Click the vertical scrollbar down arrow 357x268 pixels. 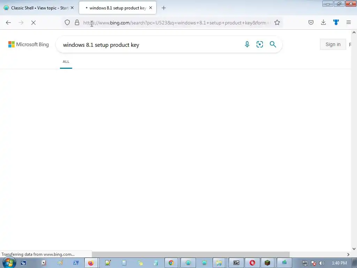354,249
